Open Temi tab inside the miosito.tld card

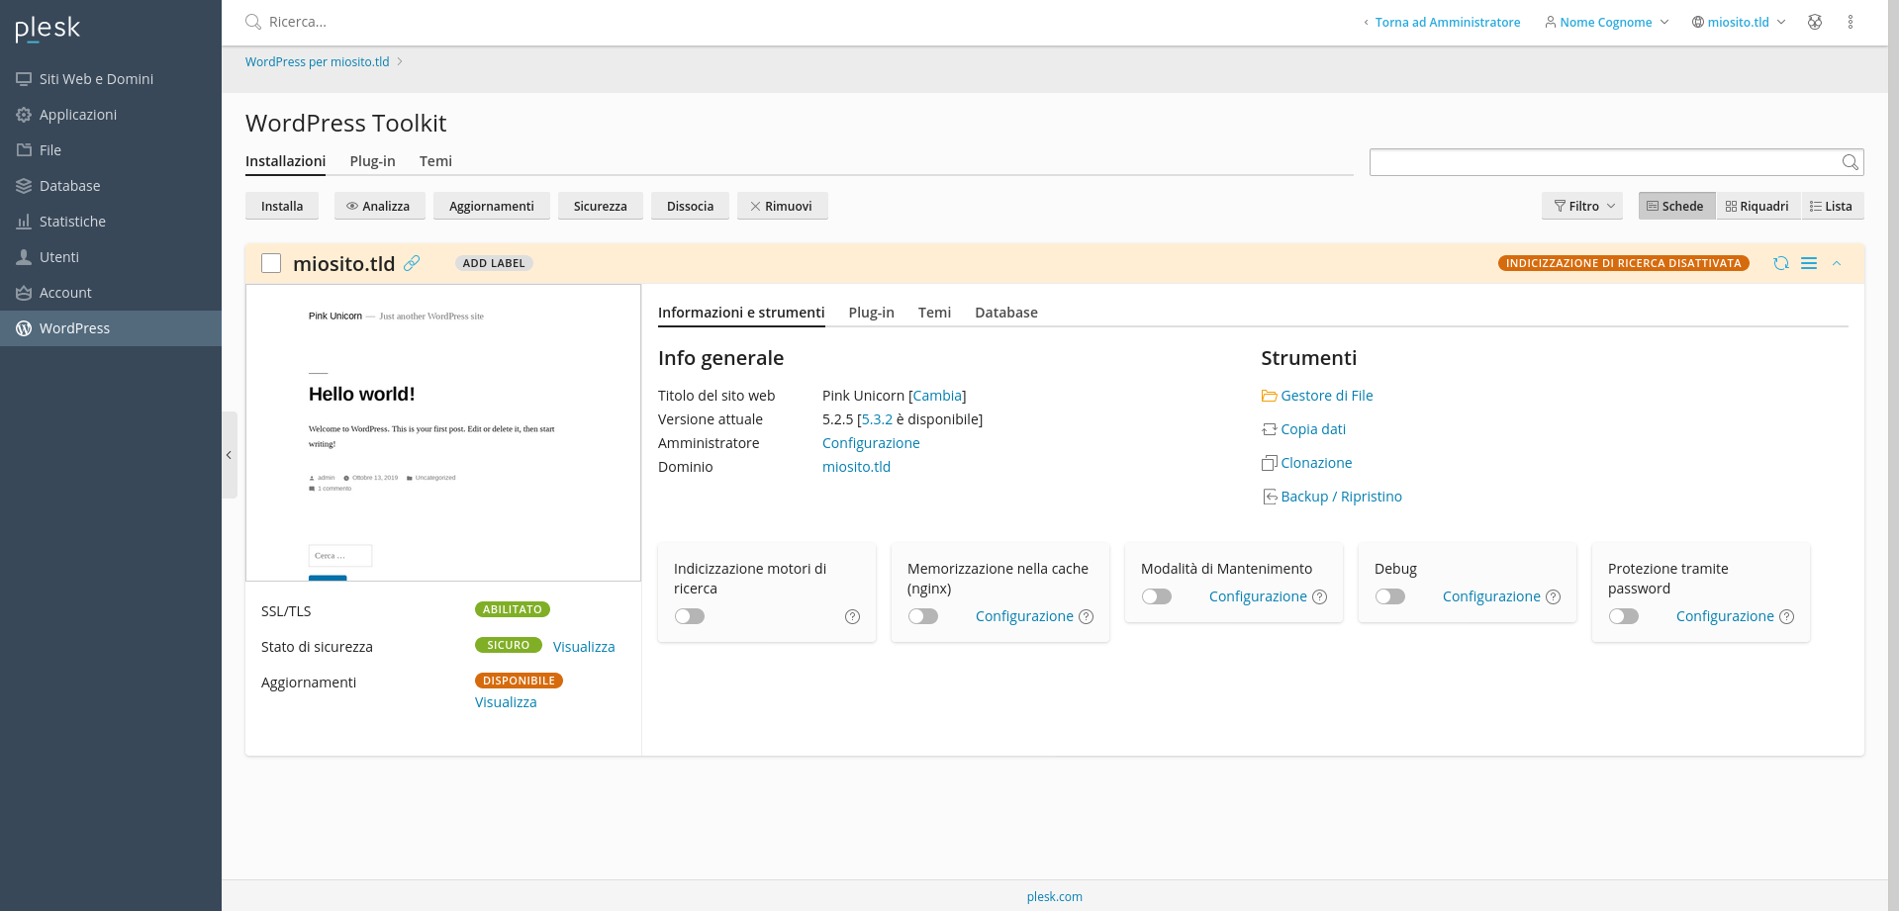coord(934,313)
